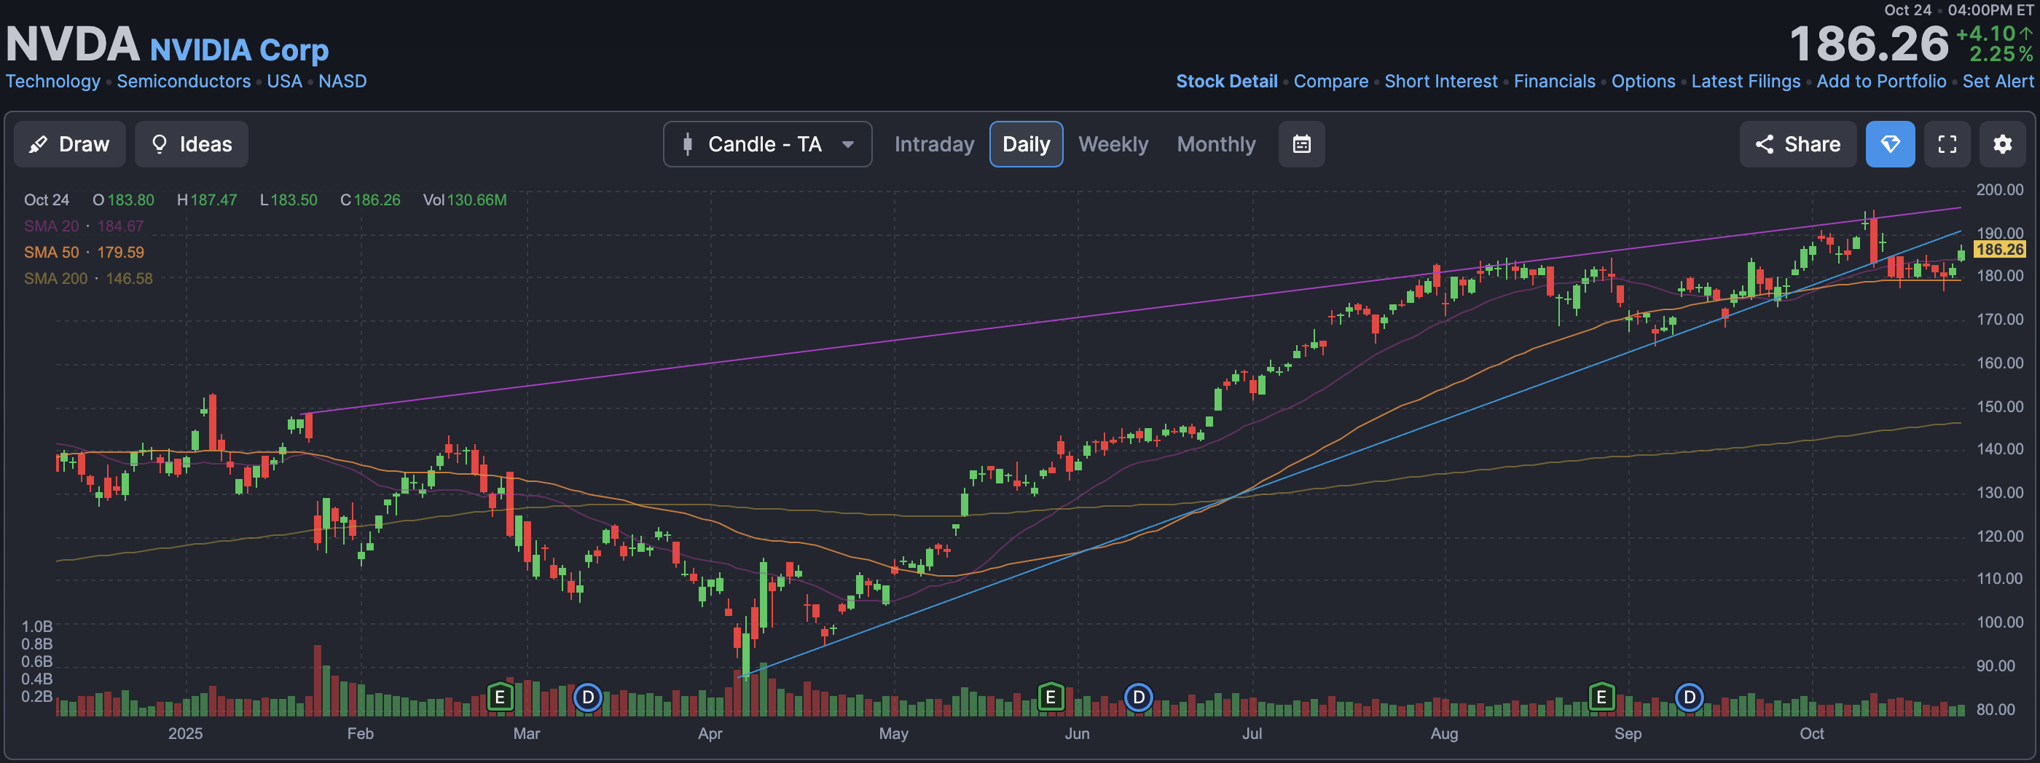Click the 200.00 price axis label
The width and height of the screenshot is (2040, 763).
pos(2000,190)
